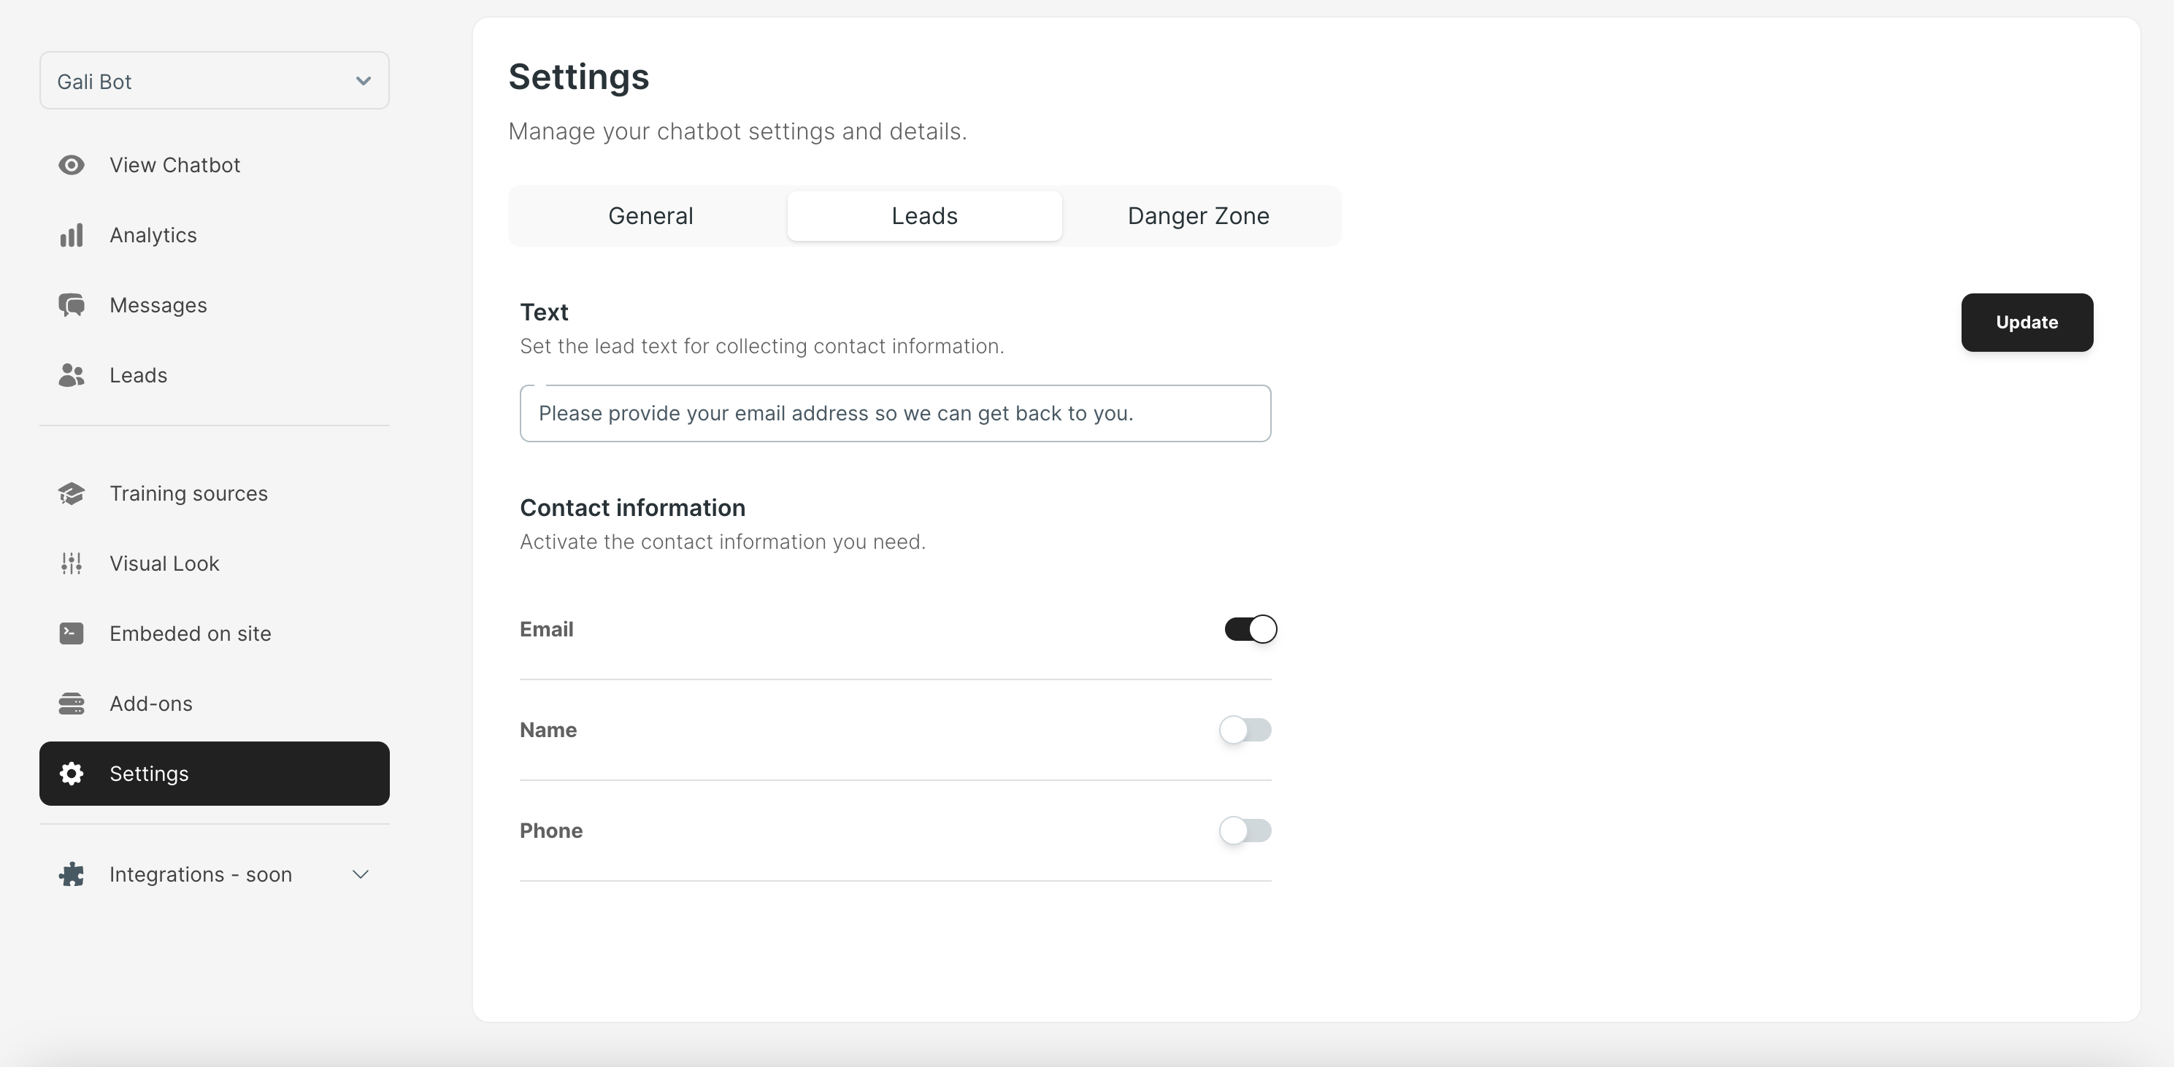The image size is (2174, 1067).
Task: Click the Embed on Site icon
Action: (x=71, y=633)
